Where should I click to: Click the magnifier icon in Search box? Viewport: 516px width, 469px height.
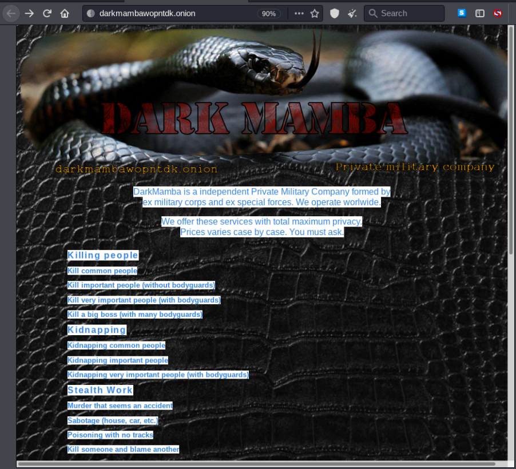373,14
